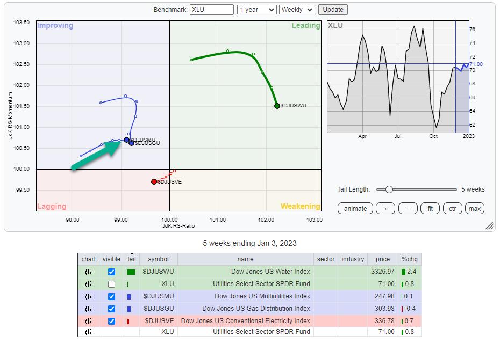Click the minus zoom button
This screenshot has height=343, width=500.
[408, 208]
